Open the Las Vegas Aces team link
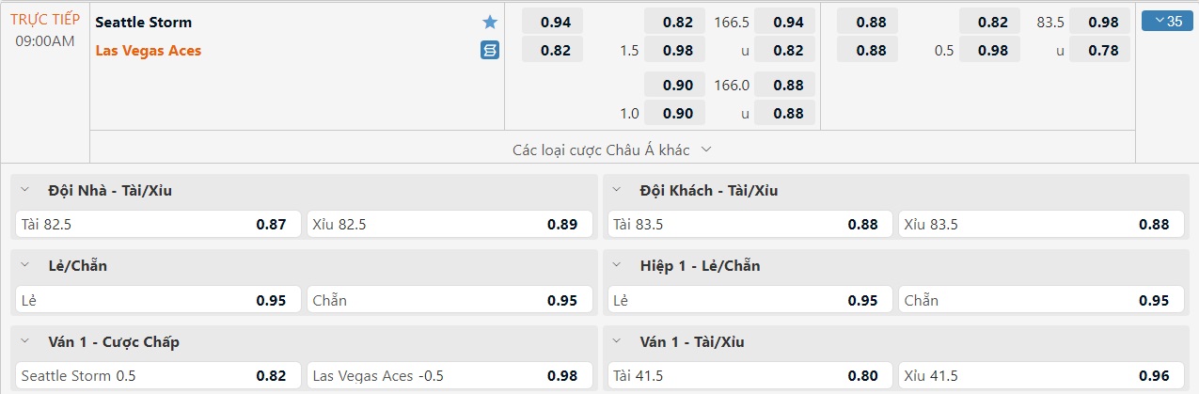This screenshot has height=394, width=1199. tap(149, 51)
